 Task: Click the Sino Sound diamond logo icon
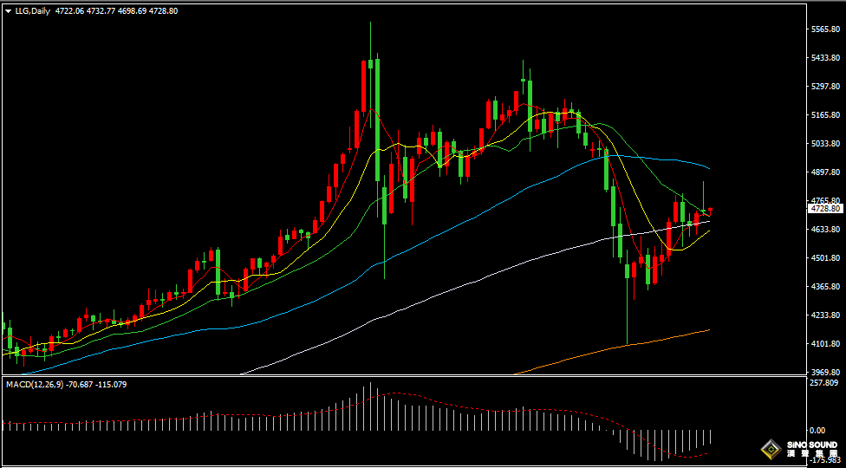(769, 449)
